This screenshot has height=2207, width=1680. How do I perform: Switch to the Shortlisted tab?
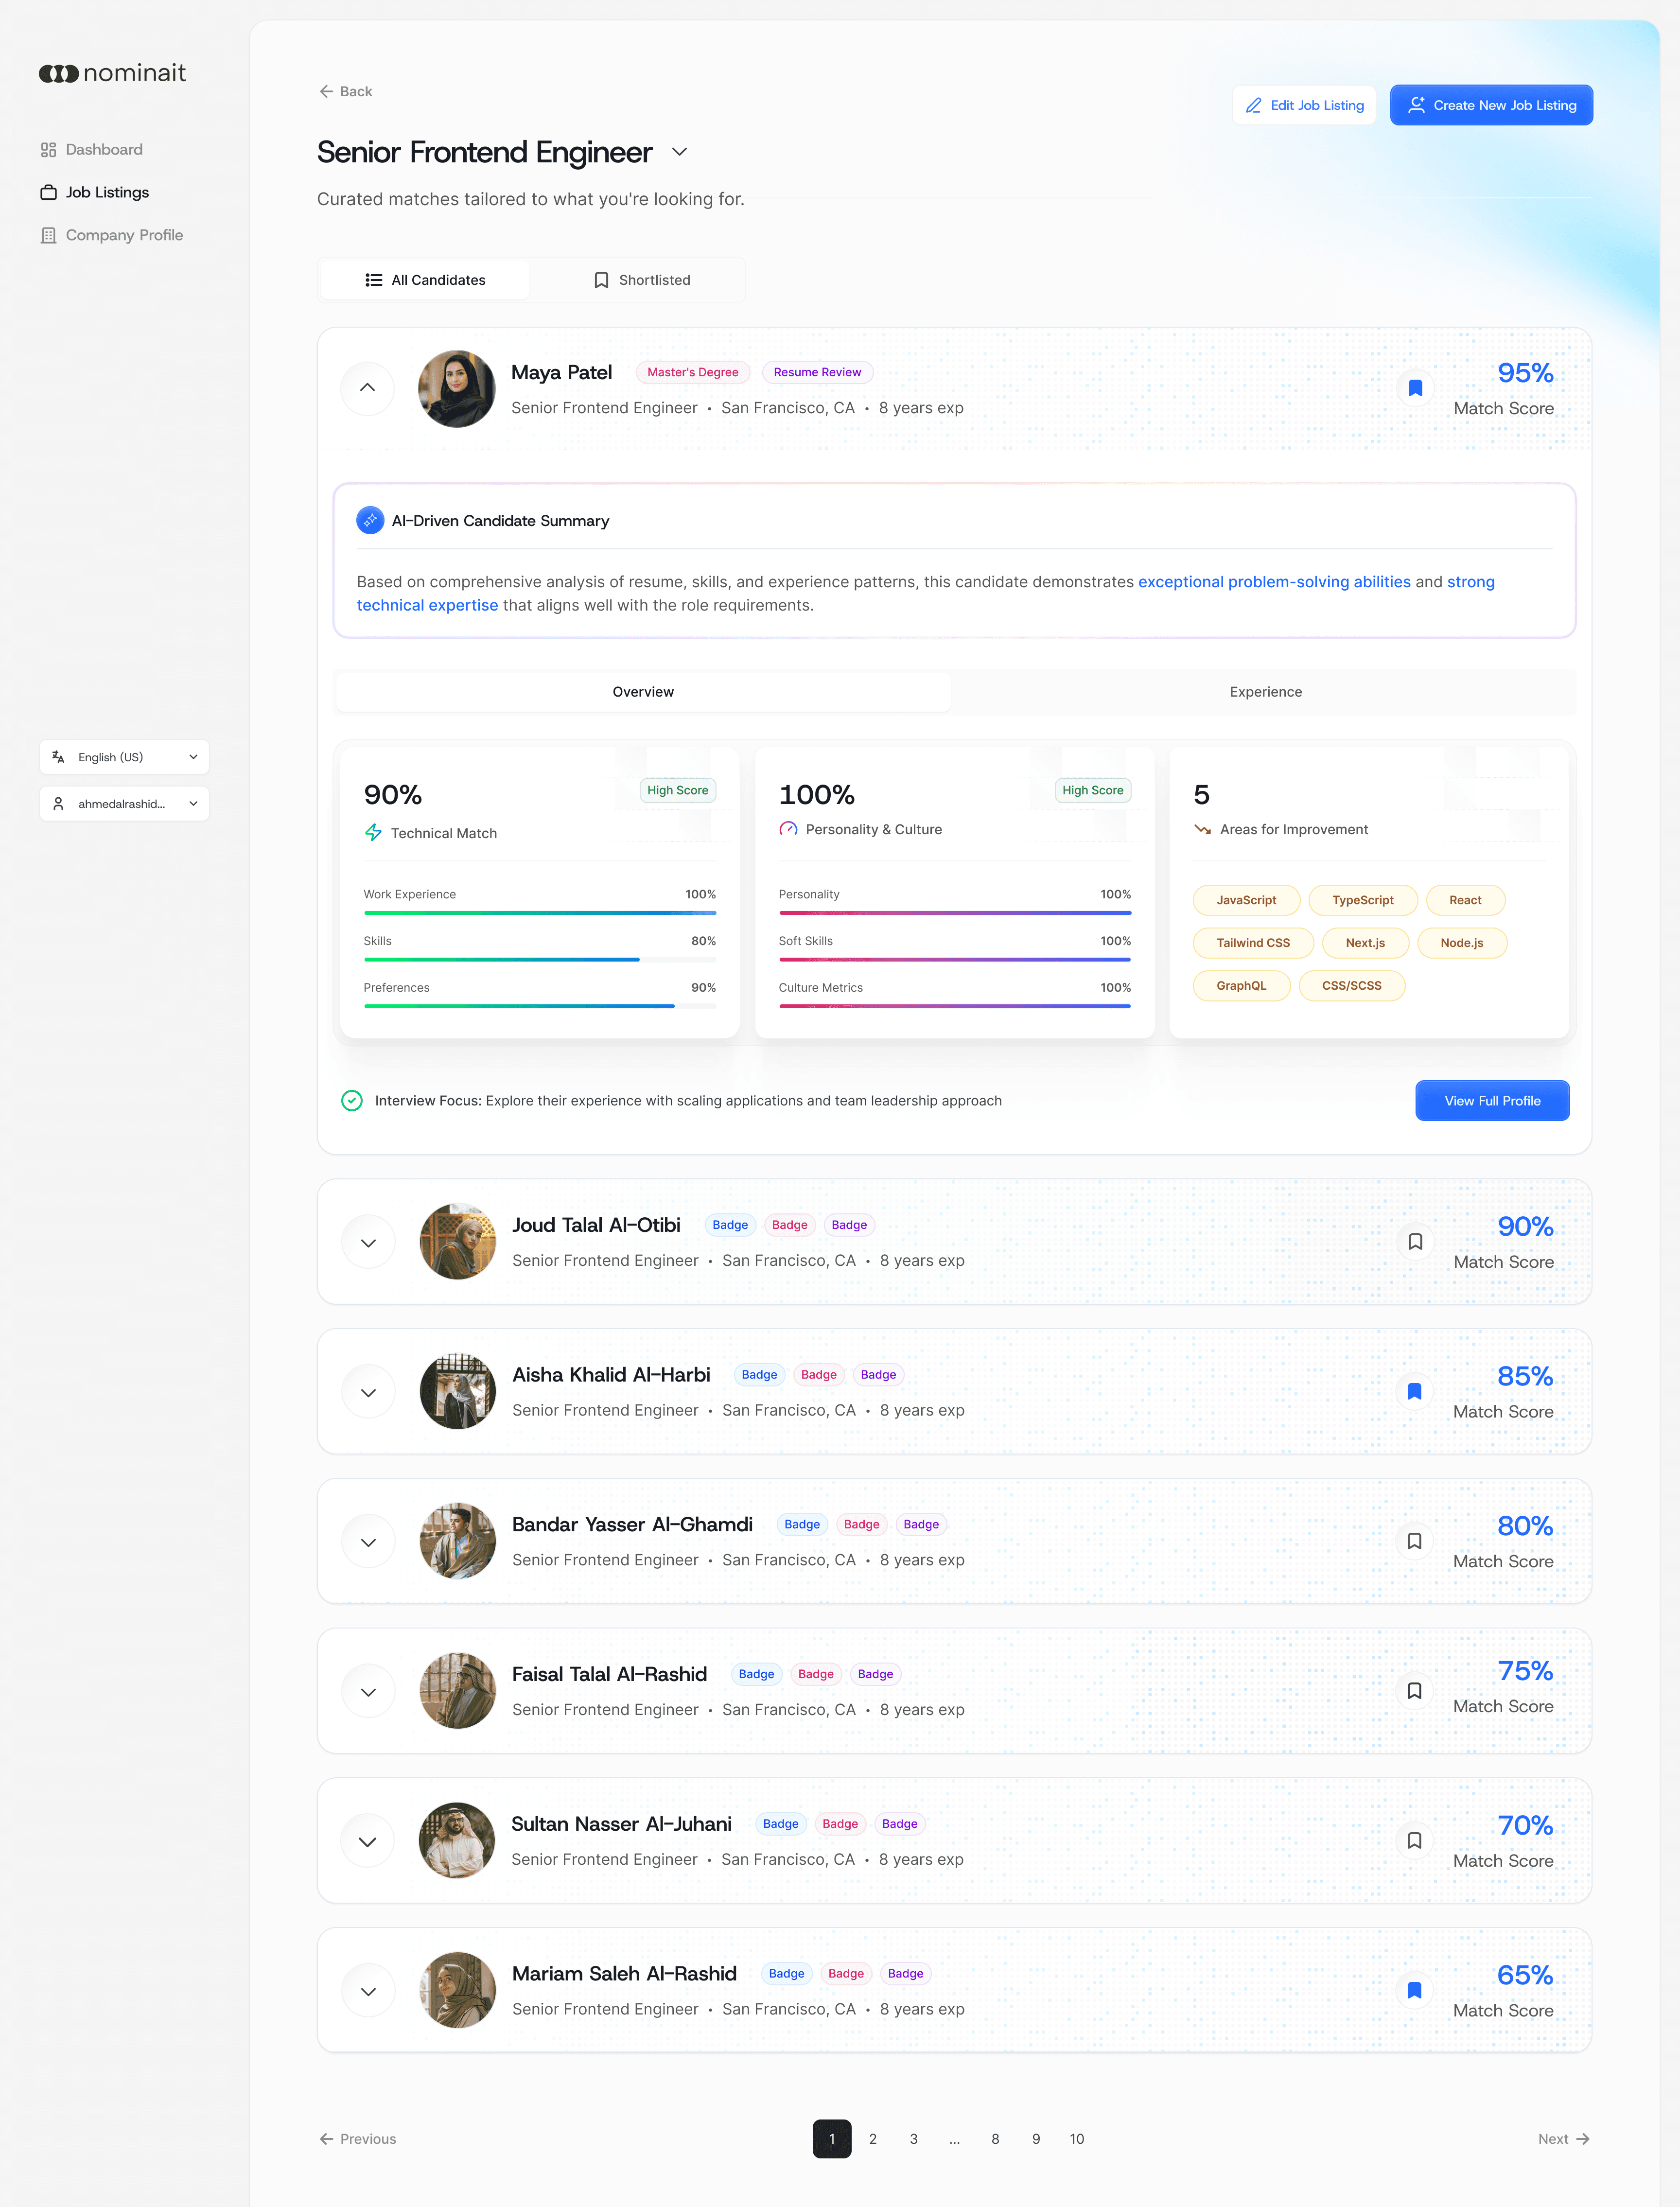click(641, 280)
